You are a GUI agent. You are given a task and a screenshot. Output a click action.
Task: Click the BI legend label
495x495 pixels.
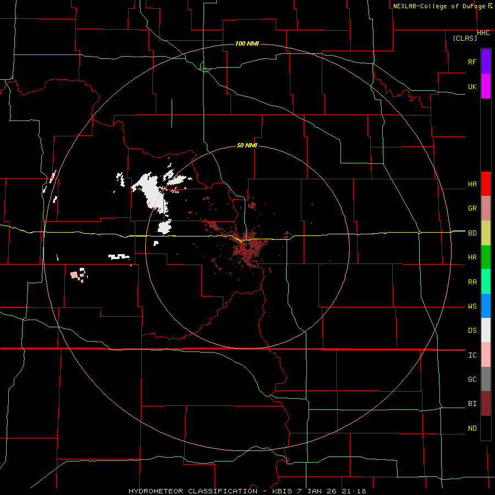pyautogui.click(x=472, y=404)
